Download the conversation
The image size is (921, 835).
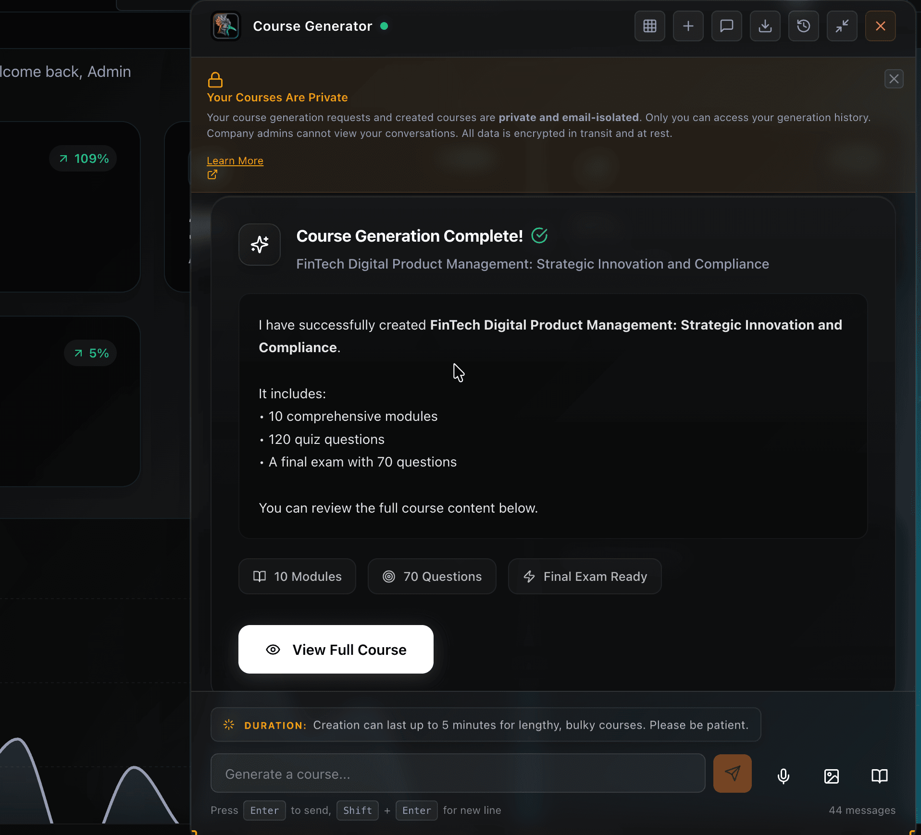pyautogui.click(x=765, y=26)
